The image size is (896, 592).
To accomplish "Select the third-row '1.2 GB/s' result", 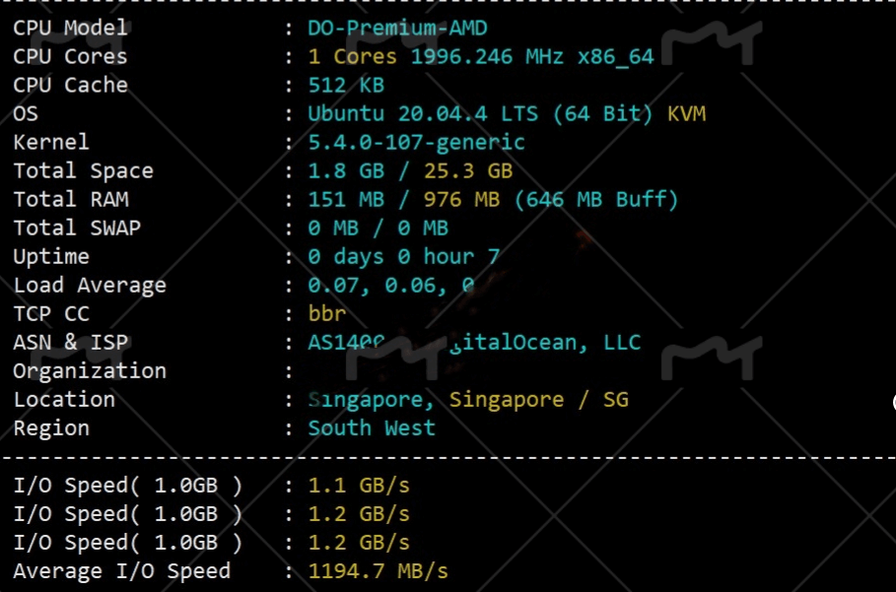I will [x=359, y=543].
